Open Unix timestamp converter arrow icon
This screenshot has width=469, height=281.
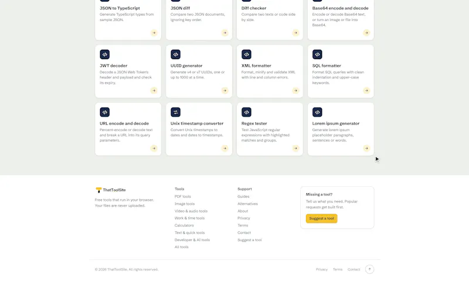225,149
